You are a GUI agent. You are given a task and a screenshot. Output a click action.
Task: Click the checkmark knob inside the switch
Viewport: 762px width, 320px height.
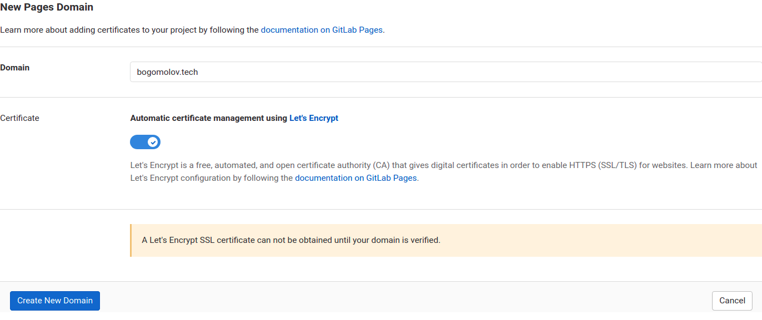153,142
